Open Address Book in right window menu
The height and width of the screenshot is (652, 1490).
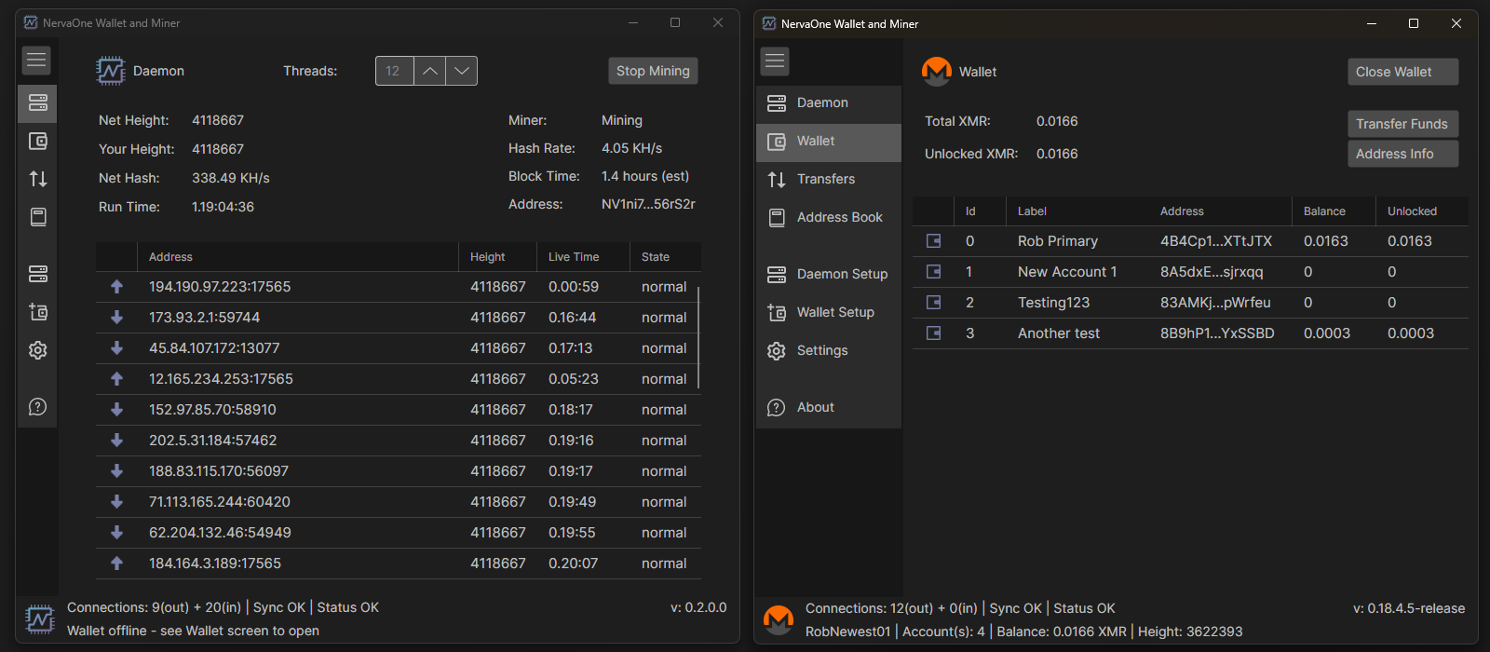tap(829, 217)
